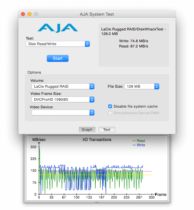Screen dimensions: 194x210
Task: Click the 167 frame axis tick label
Action: [102, 197]
